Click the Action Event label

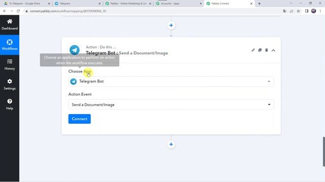tap(80, 94)
